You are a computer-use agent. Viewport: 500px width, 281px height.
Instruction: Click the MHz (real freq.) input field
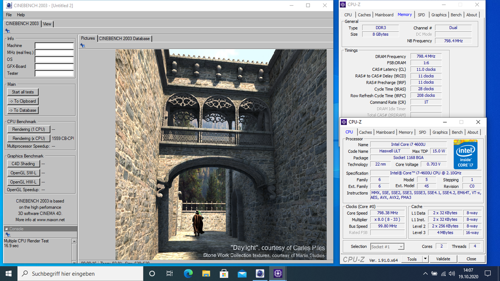pyautogui.click(x=54, y=53)
